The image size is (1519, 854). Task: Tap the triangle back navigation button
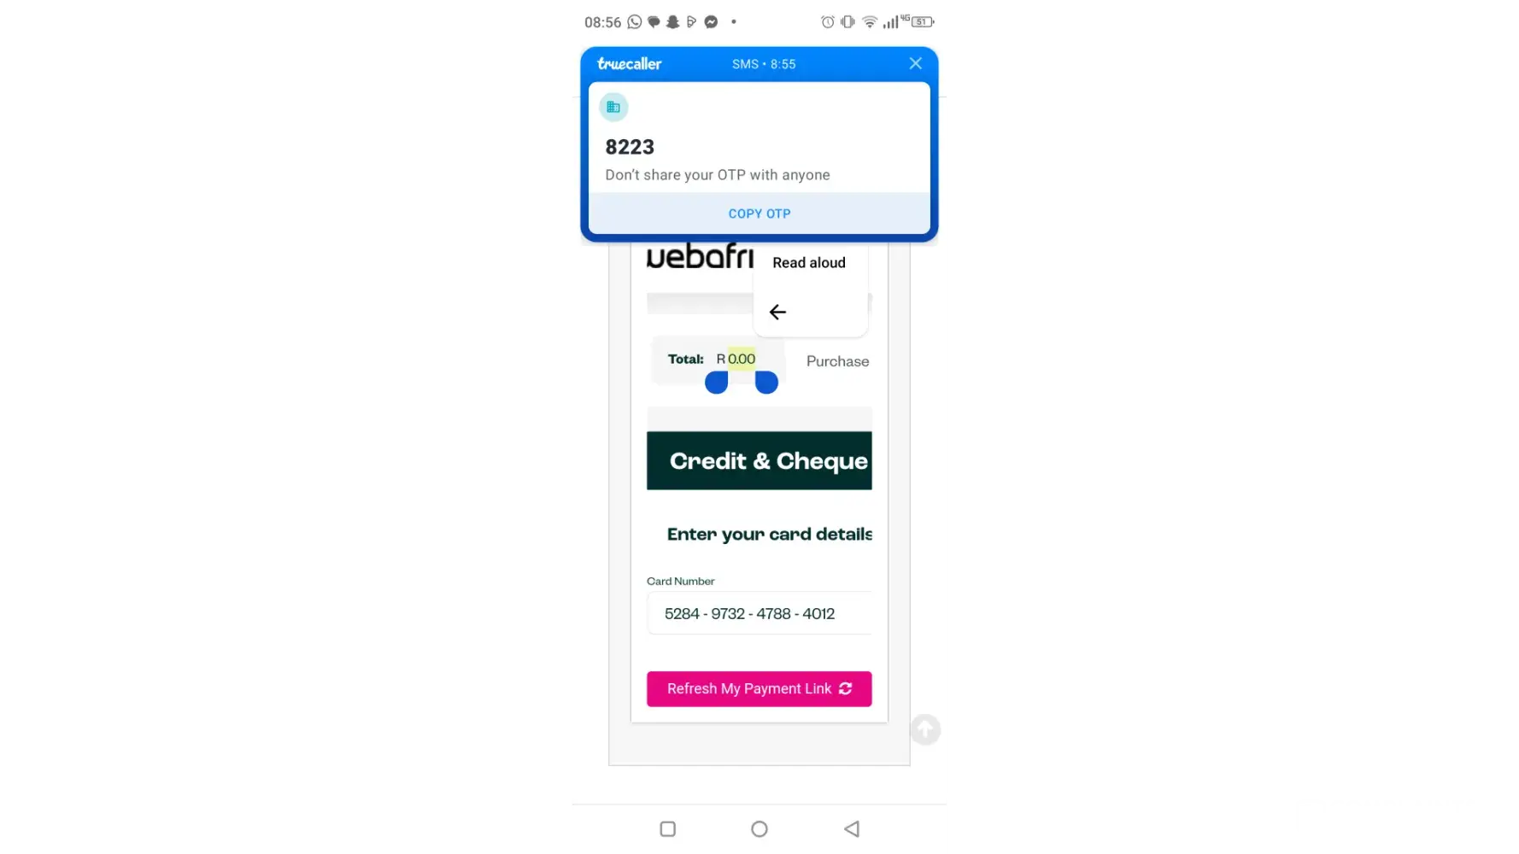click(851, 828)
